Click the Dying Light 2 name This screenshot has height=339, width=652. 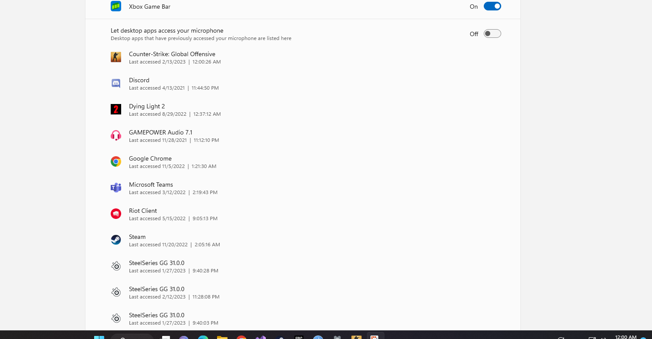click(147, 106)
